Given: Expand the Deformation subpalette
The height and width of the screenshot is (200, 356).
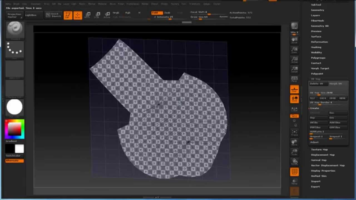Looking at the screenshot, I should (x=319, y=42).
